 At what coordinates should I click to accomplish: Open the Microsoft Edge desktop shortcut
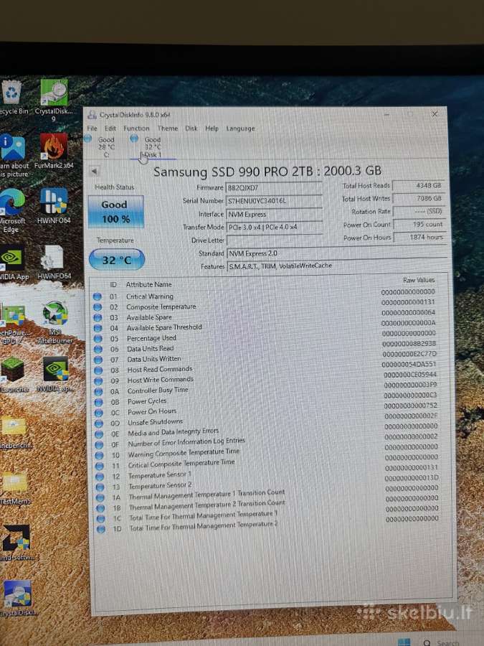coord(11,210)
